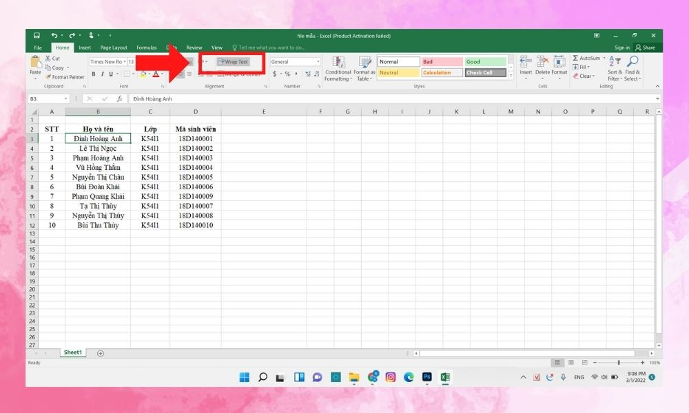
Task: Select the Format Painter tool
Action: coord(64,76)
